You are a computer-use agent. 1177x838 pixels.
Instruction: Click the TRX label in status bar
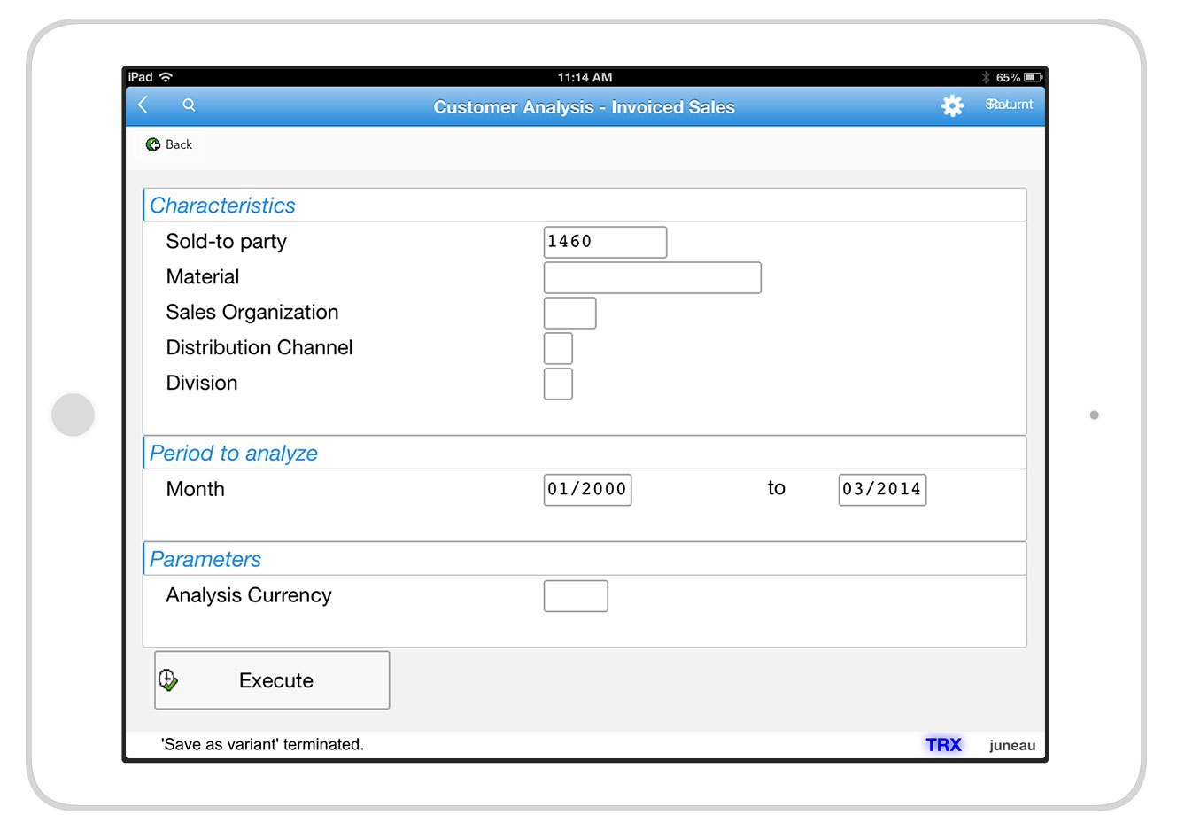(943, 745)
